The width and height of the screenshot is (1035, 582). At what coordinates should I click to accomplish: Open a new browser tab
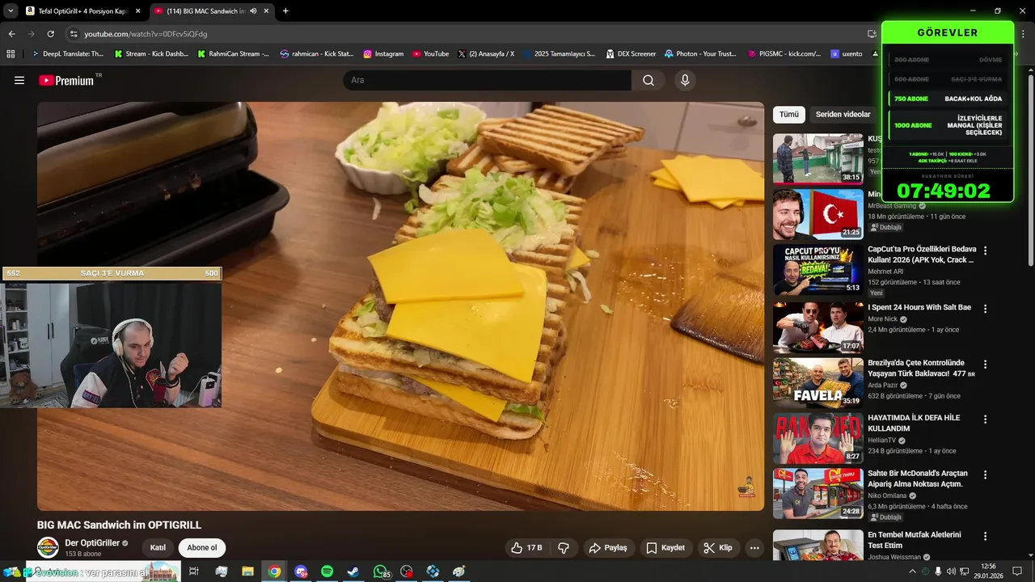coord(285,11)
